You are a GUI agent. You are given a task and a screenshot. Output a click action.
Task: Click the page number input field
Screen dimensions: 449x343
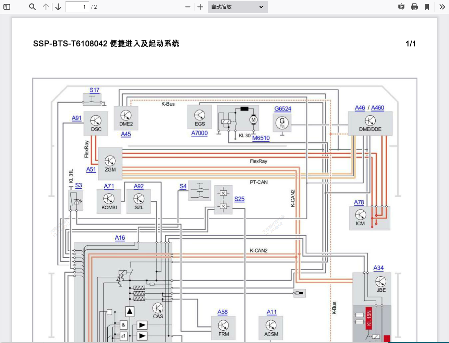click(x=77, y=7)
